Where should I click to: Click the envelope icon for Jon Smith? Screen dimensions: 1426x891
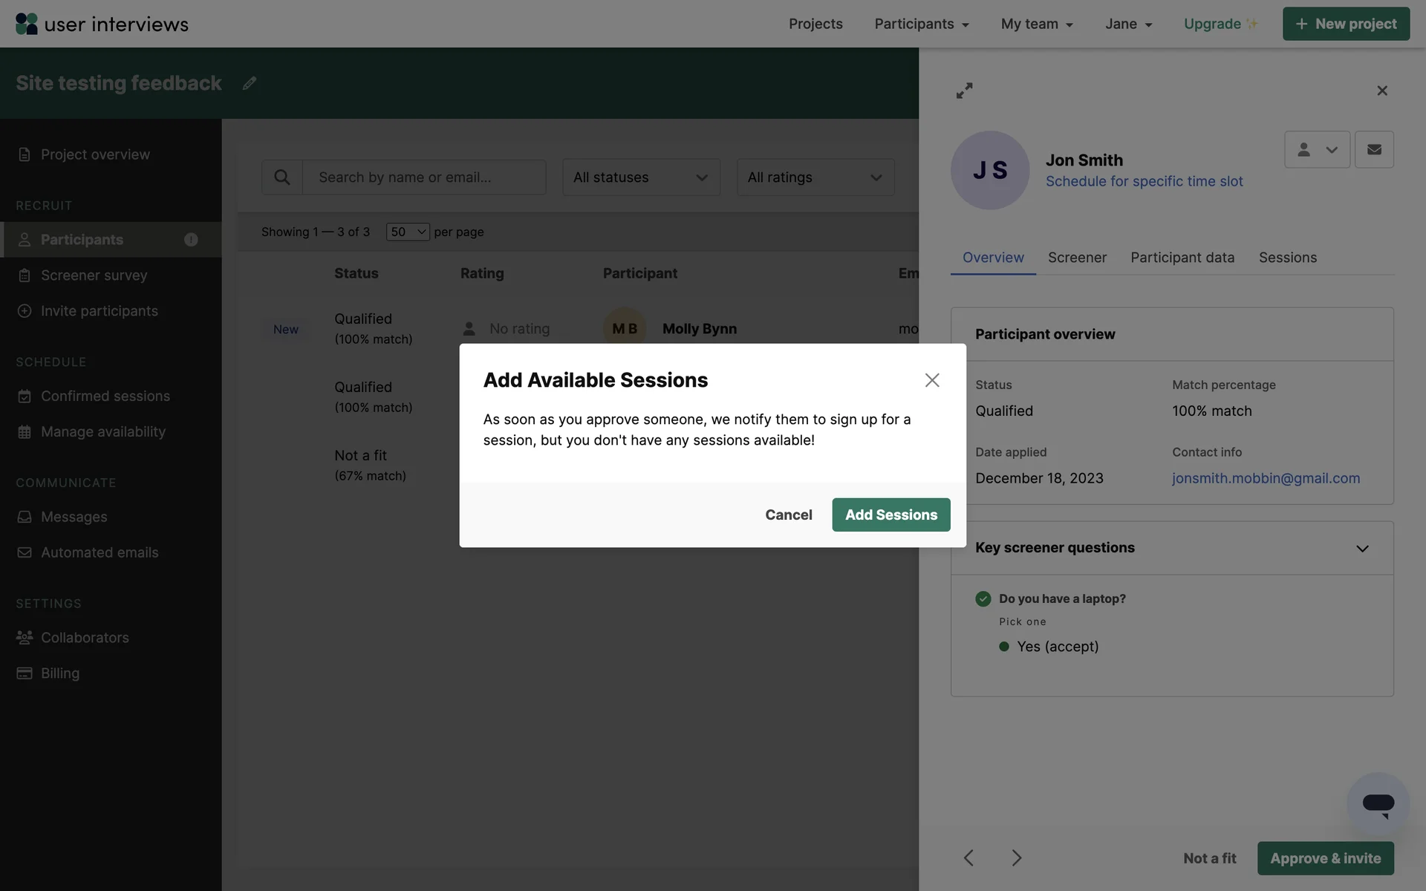pos(1374,150)
